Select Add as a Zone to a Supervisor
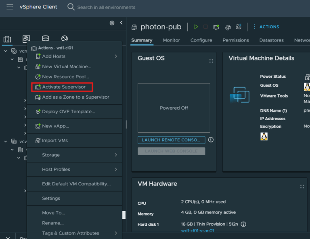The width and height of the screenshot is (310, 239). 74,97
